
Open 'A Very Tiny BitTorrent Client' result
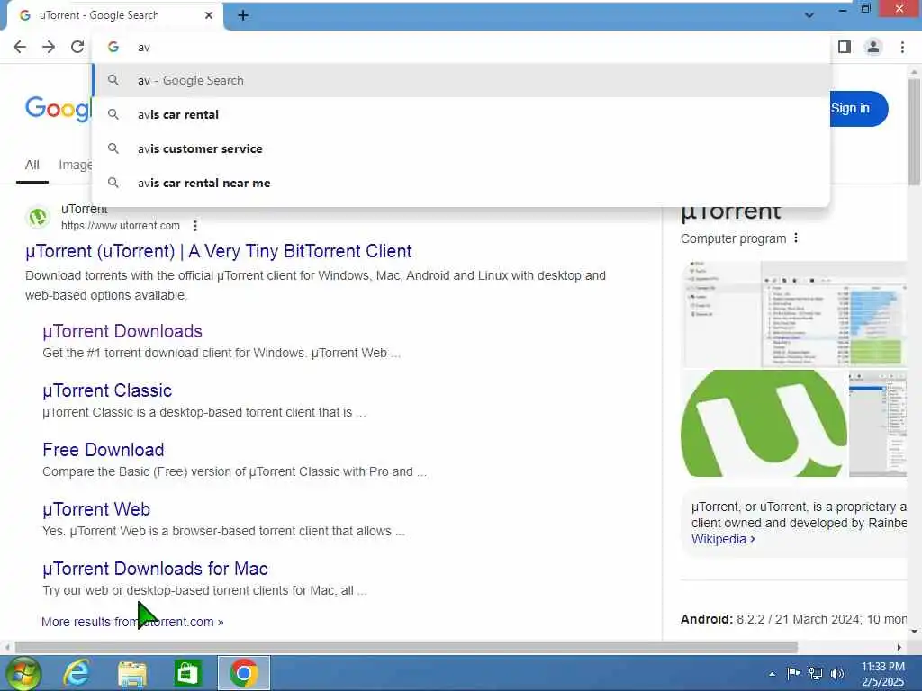(218, 251)
